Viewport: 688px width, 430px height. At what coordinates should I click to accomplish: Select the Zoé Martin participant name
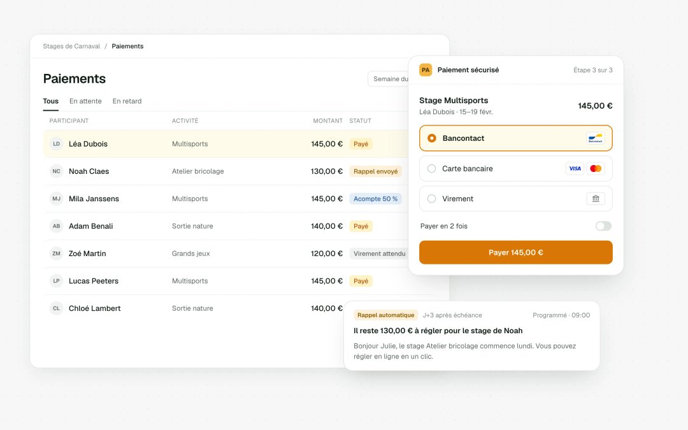(87, 254)
